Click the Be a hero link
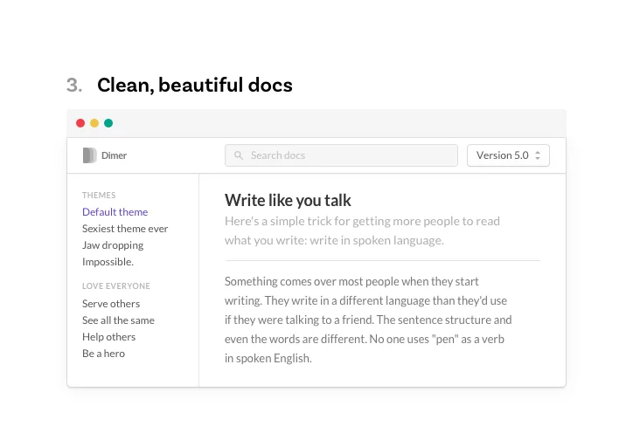 (103, 354)
